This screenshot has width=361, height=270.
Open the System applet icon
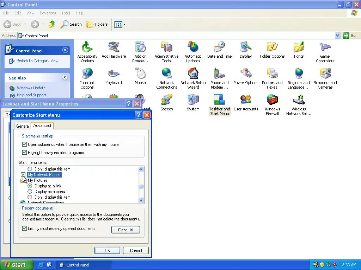(193, 103)
